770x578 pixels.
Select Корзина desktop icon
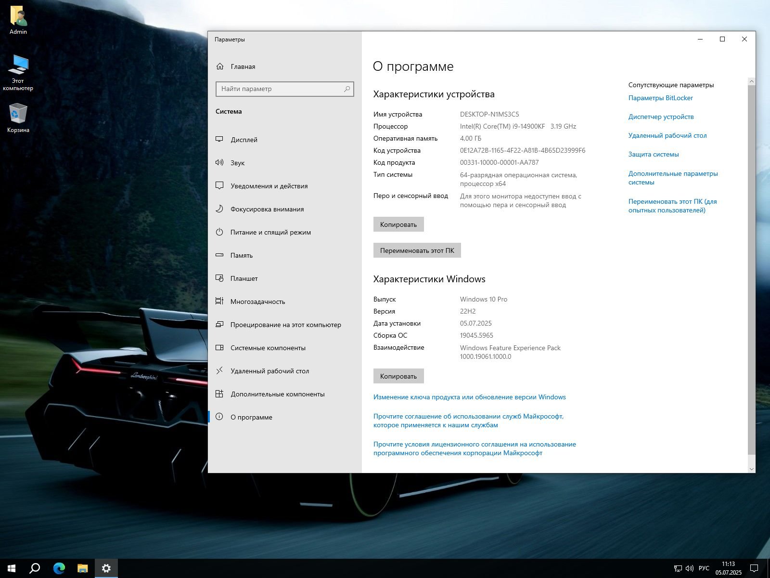click(x=18, y=118)
